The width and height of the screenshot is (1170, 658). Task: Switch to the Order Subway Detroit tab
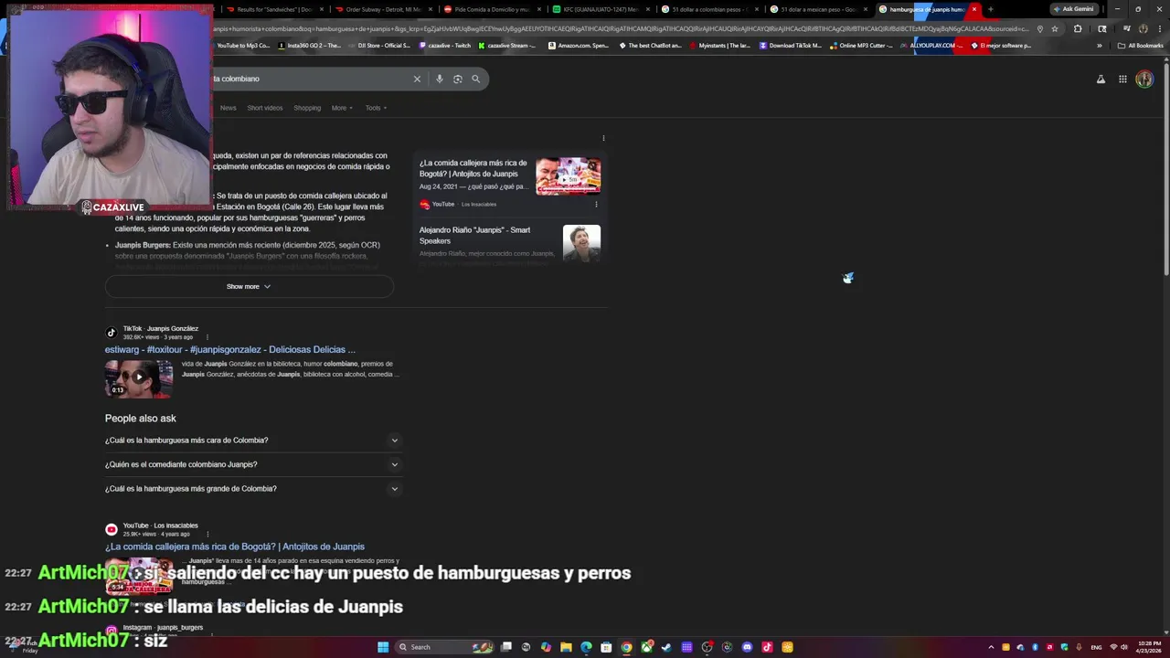pos(380,9)
